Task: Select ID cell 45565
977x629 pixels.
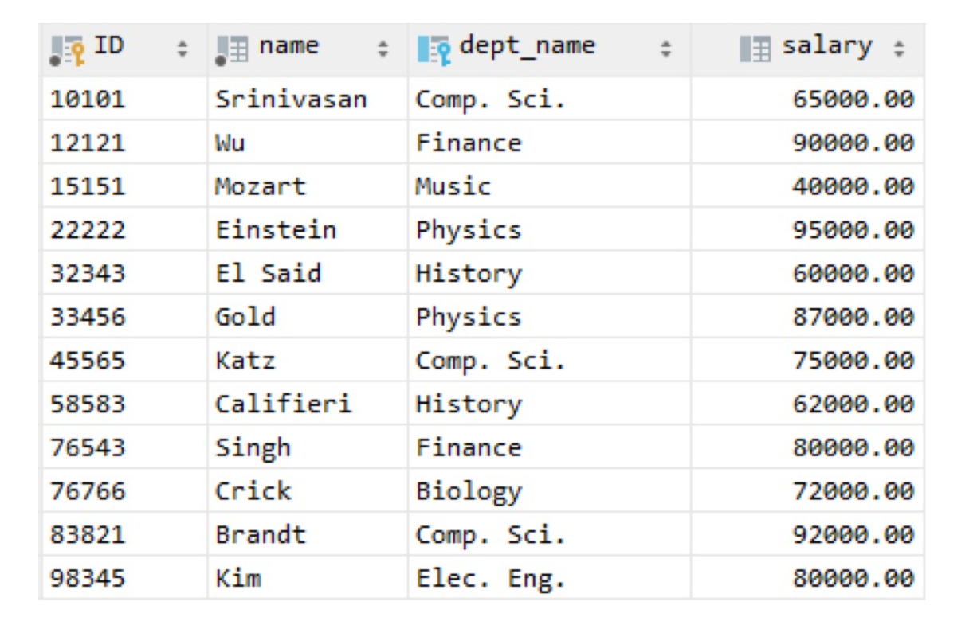Action: click(124, 360)
